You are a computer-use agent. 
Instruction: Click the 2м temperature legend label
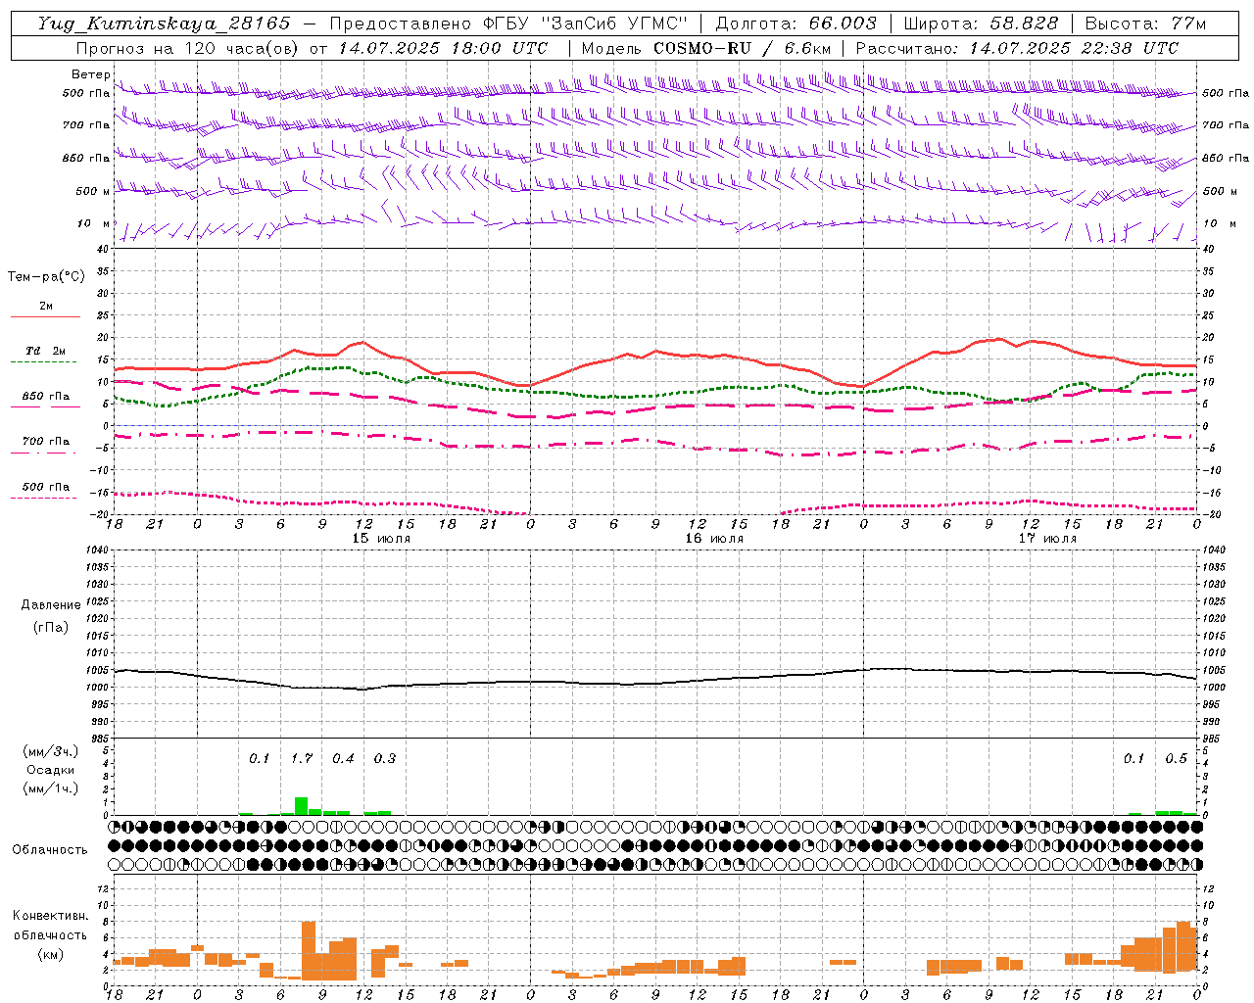[46, 307]
